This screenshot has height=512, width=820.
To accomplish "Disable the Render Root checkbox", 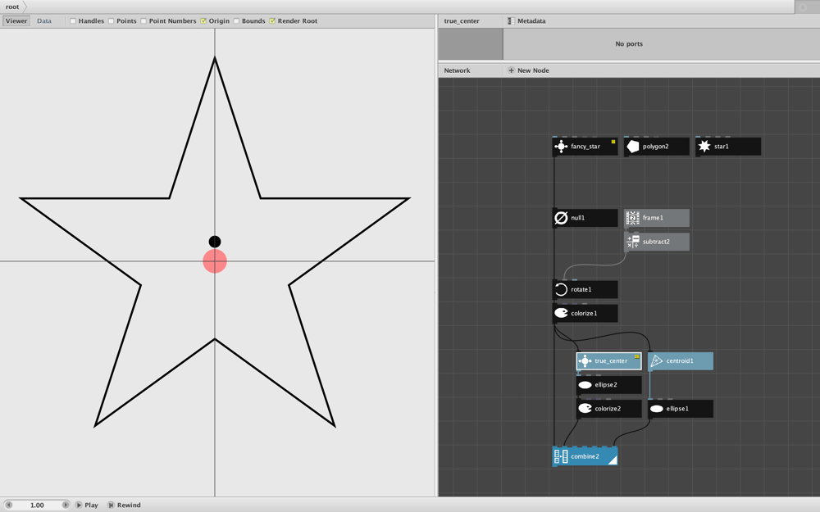I will [x=272, y=21].
